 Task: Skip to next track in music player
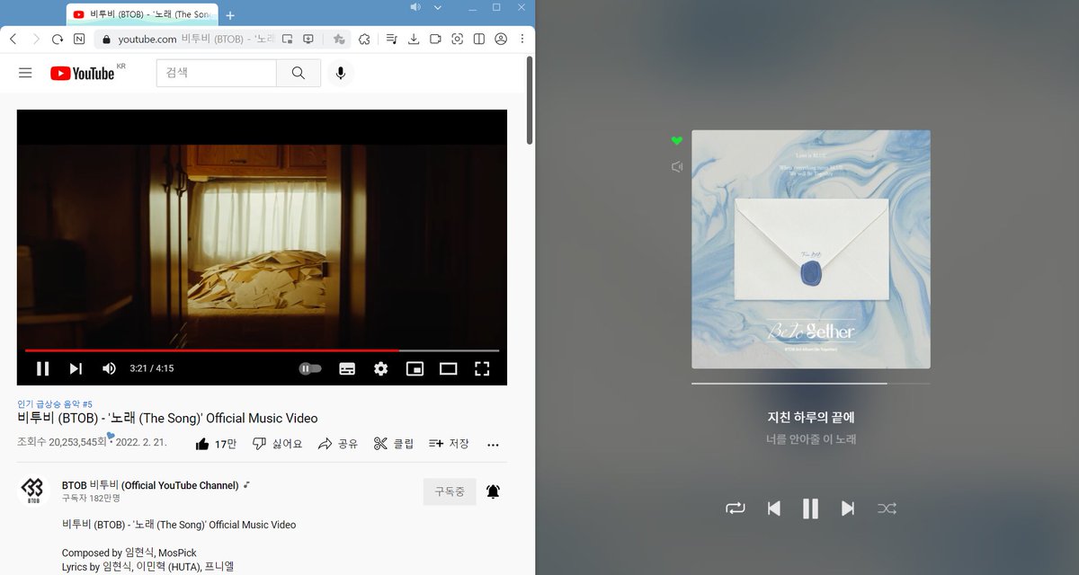848,509
